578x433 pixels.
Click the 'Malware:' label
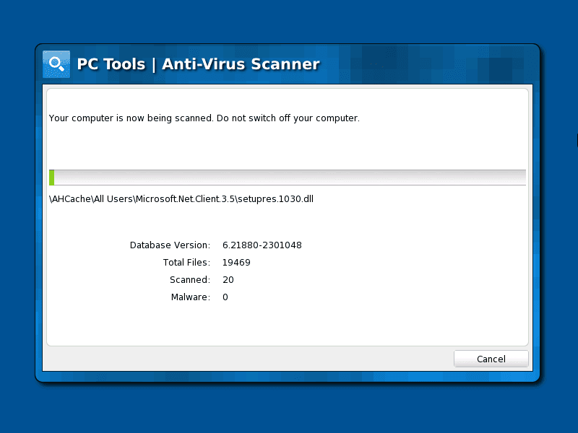point(191,297)
